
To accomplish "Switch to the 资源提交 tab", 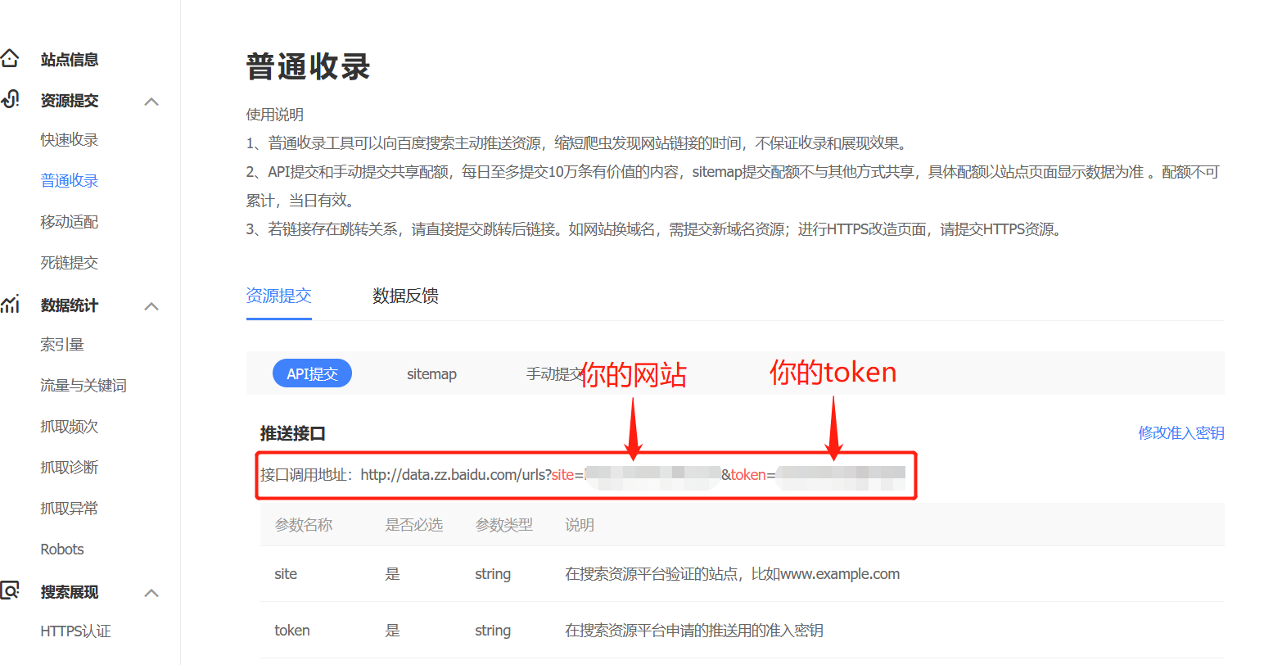I will 279,296.
